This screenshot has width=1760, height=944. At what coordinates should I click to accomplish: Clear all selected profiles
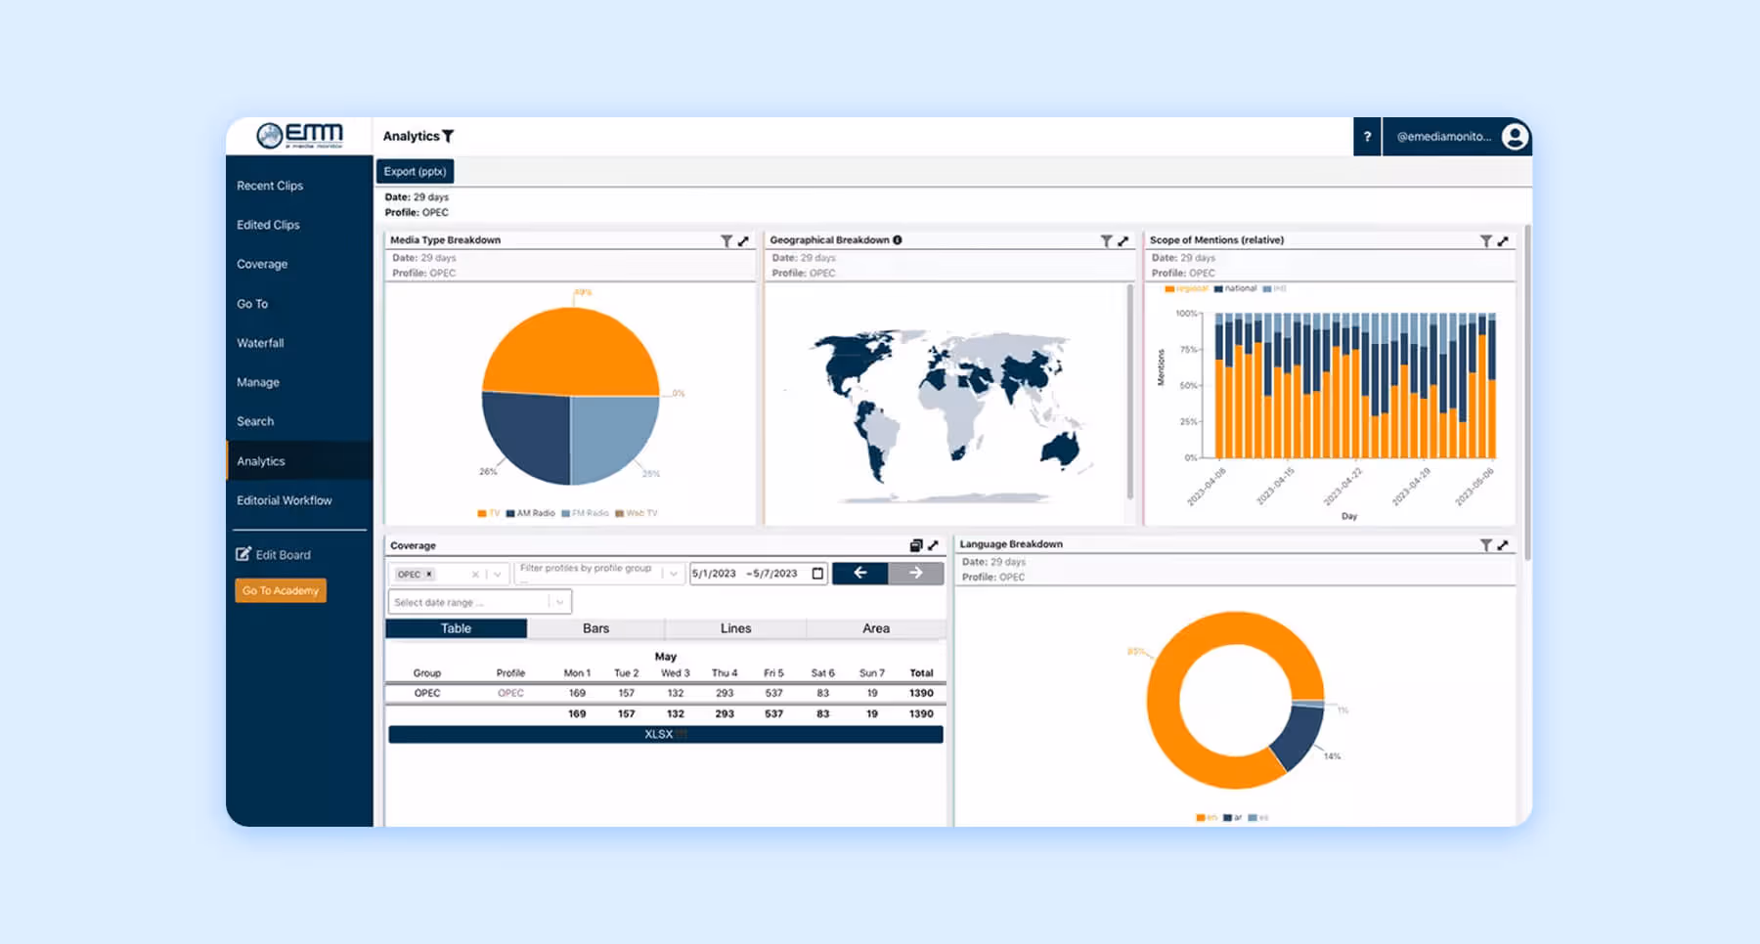point(475,575)
